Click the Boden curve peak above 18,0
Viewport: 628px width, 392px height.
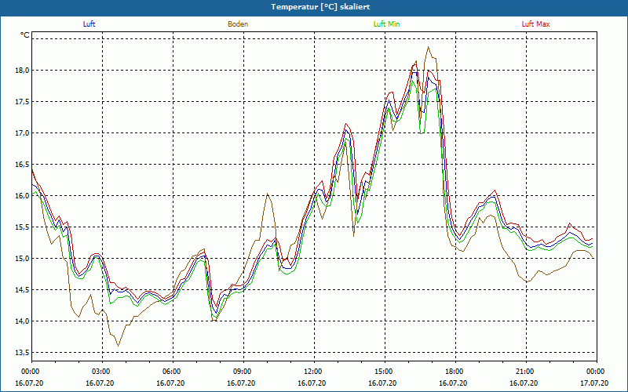428,47
